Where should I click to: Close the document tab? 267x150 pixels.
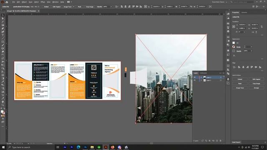tap(39, 11)
